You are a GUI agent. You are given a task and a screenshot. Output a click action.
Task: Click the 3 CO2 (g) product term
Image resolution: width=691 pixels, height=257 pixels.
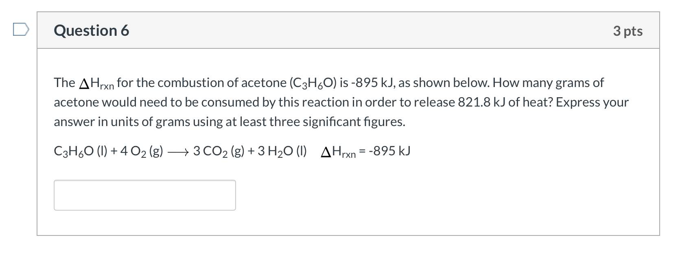click(219, 151)
